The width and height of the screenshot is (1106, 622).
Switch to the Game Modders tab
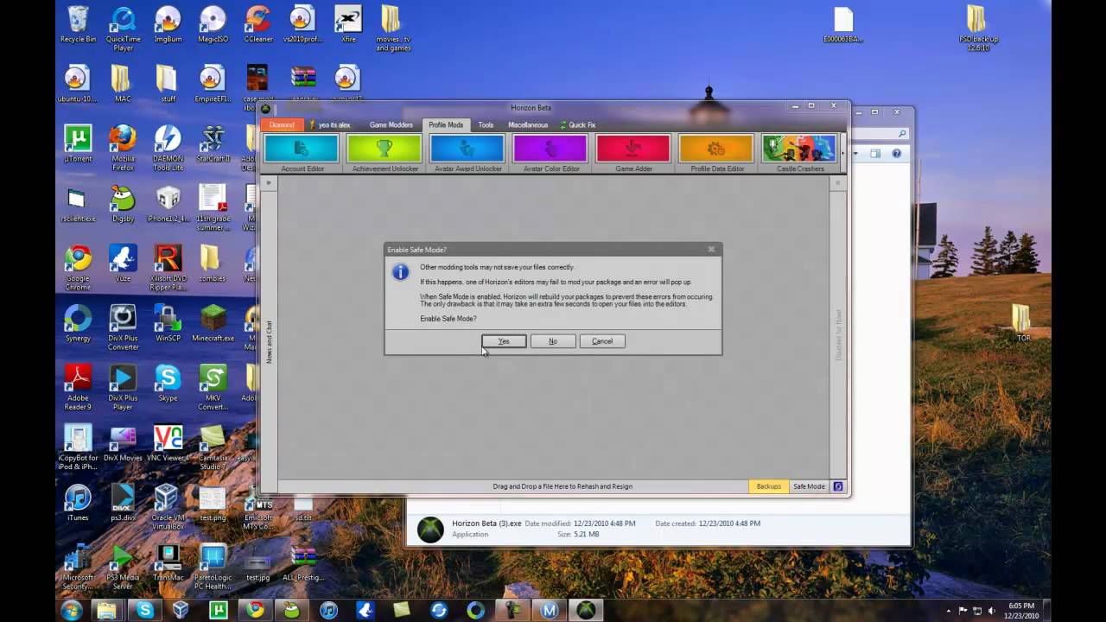pyautogui.click(x=391, y=125)
